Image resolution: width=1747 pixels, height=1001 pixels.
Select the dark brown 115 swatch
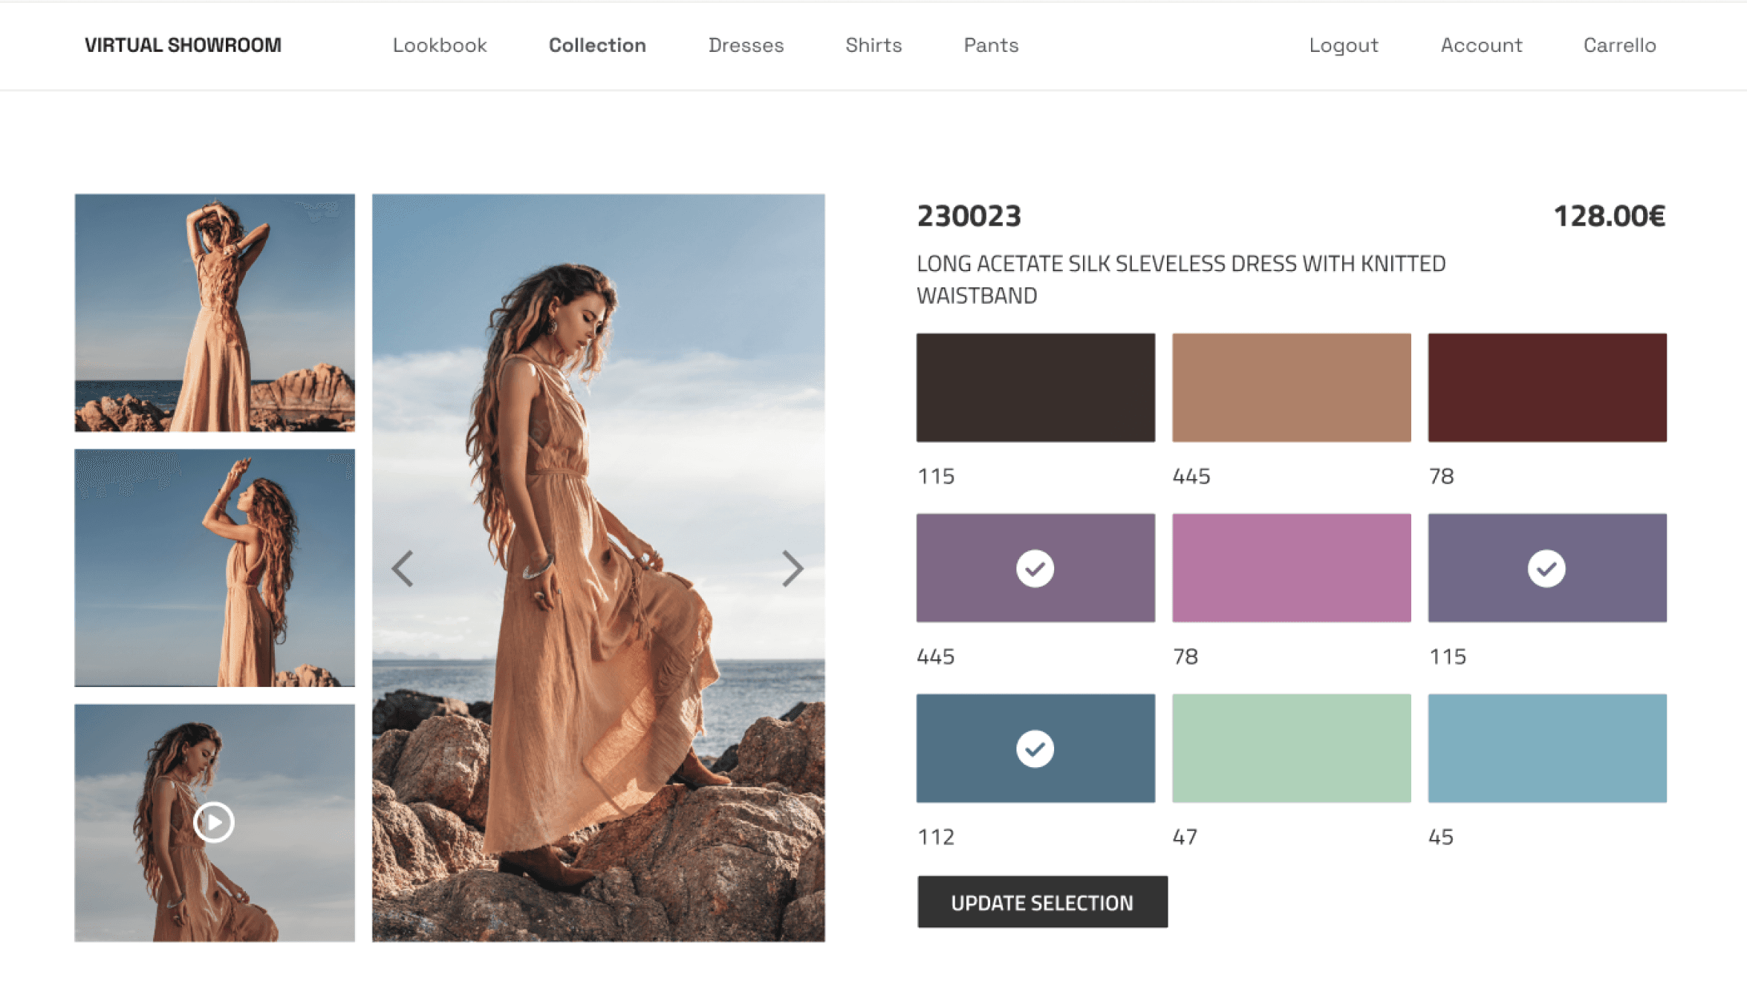point(1035,388)
